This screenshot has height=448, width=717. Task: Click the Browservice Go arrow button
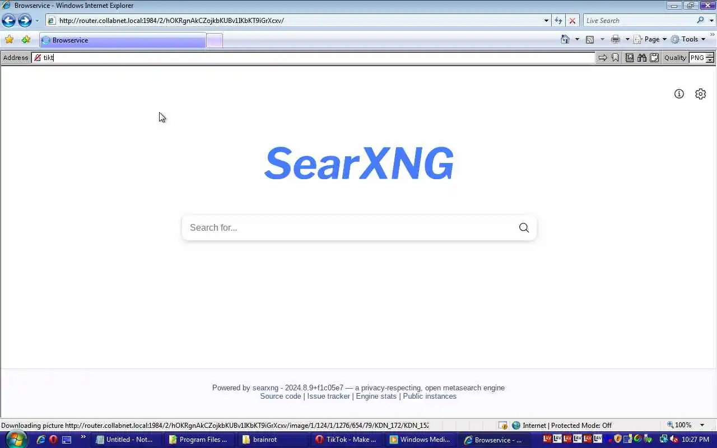tap(602, 58)
